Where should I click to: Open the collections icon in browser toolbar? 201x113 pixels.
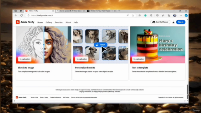point(169,15)
